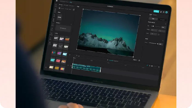Adjust the Scale slider handle
Viewport: 192px width, 108px height.
click(153, 26)
